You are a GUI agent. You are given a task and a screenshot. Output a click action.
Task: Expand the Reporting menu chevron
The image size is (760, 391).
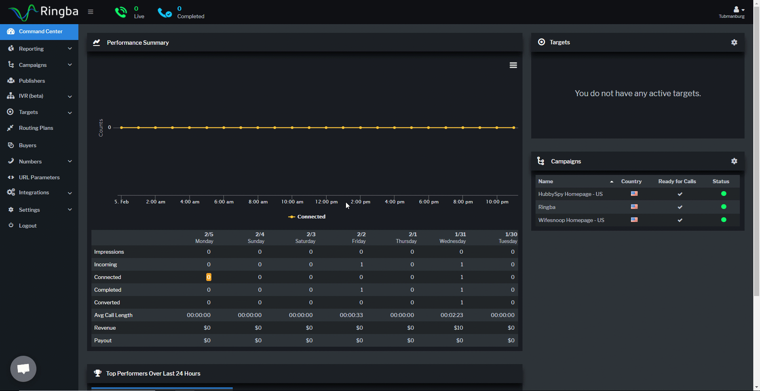(70, 49)
